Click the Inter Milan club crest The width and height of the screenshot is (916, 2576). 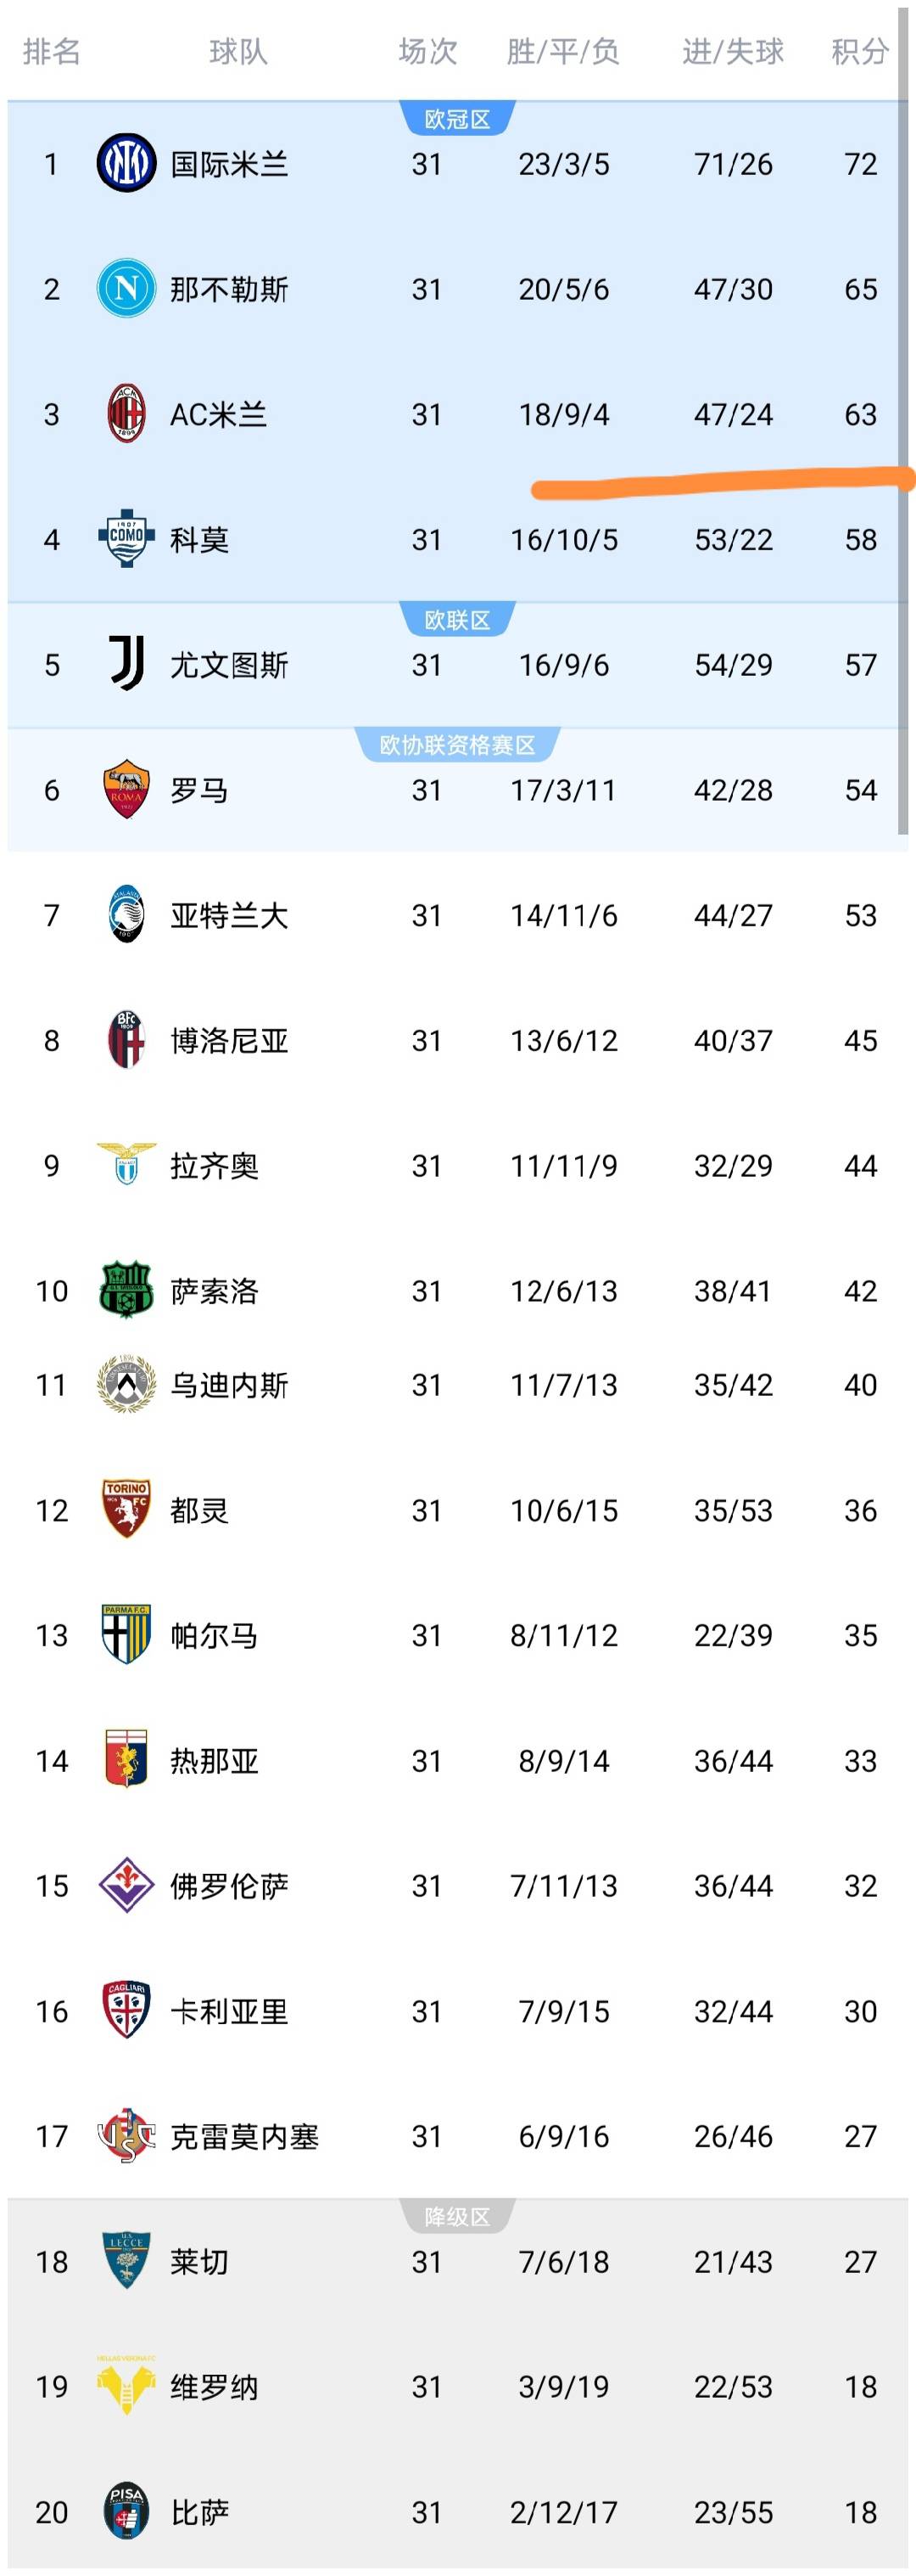coord(126,163)
